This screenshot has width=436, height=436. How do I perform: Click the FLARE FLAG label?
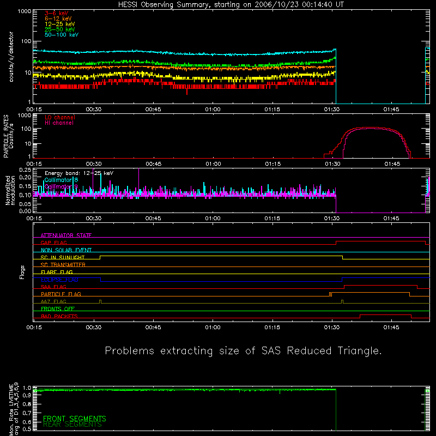(57, 272)
